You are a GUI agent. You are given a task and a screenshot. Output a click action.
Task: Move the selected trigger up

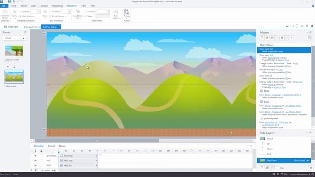pos(287,38)
